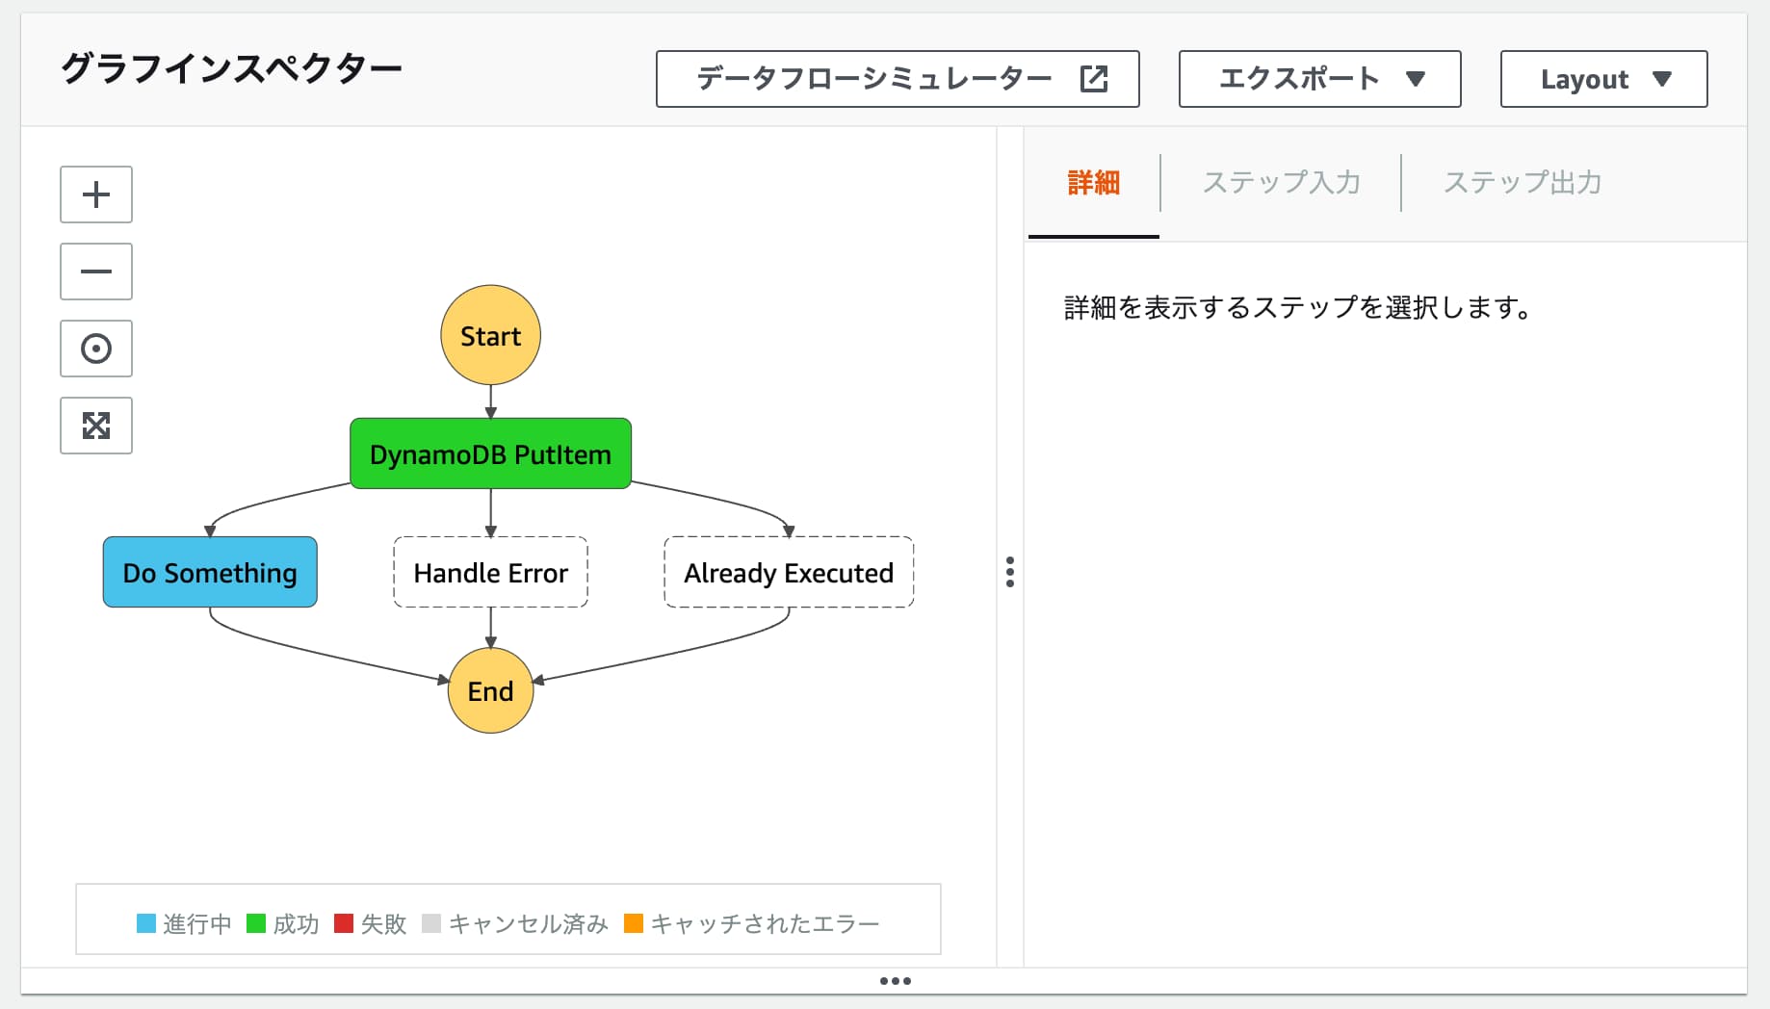
Task: Open the Layout dropdown
Action: click(1602, 79)
